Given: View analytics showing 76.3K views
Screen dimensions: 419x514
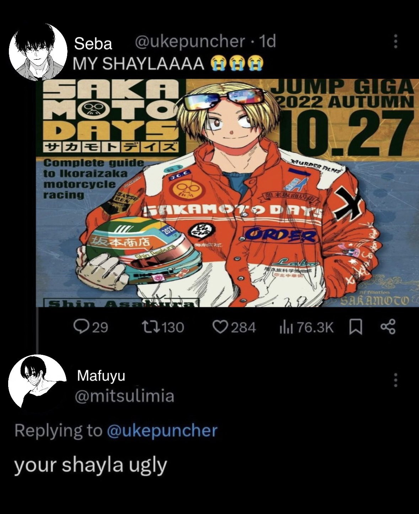Looking at the screenshot, I should pyautogui.click(x=307, y=327).
